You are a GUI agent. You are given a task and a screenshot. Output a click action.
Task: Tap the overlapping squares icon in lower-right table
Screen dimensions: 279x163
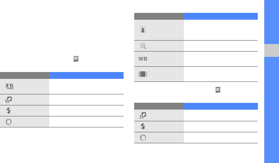(x=143, y=114)
